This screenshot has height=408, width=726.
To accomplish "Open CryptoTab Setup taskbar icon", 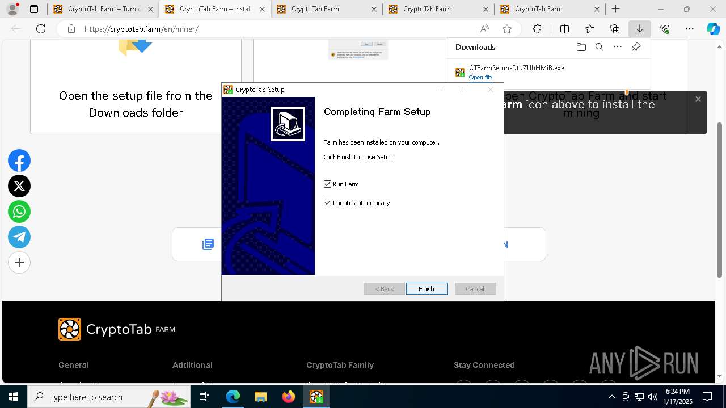I will [316, 397].
